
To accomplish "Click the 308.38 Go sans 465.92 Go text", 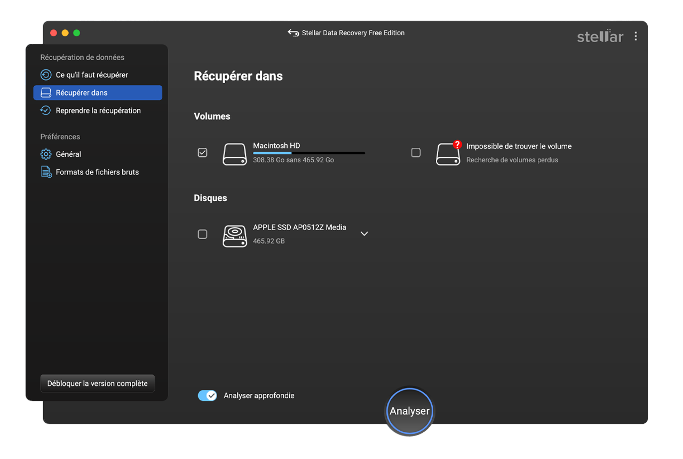I will (x=293, y=160).
